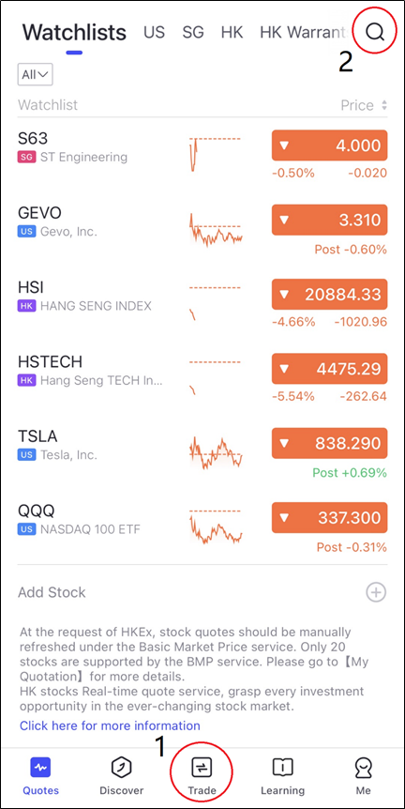Open the HSTECH mini chart
The image size is (405, 809).
tap(216, 378)
